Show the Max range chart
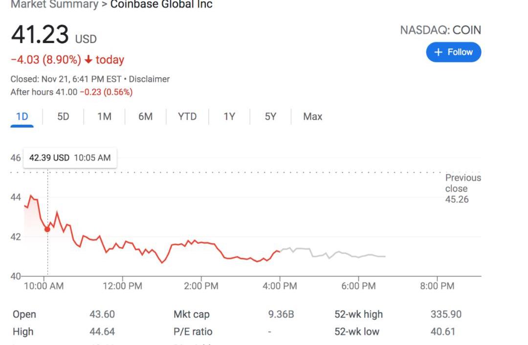Image resolution: width=528 pixels, height=345 pixels. click(x=312, y=117)
